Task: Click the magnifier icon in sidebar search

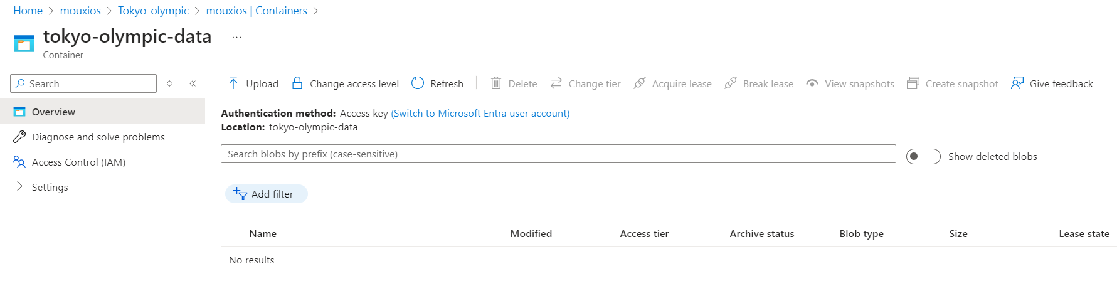Action: pos(21,83)
